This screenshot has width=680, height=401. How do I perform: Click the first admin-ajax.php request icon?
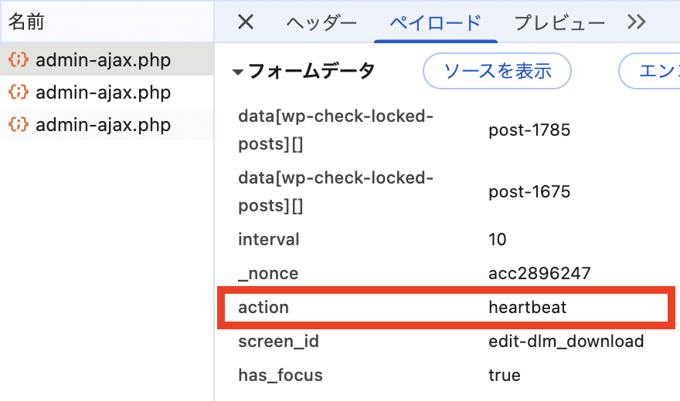point(18,60)
